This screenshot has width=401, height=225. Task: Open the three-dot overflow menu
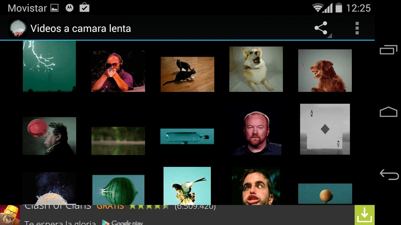coord(357,28)
